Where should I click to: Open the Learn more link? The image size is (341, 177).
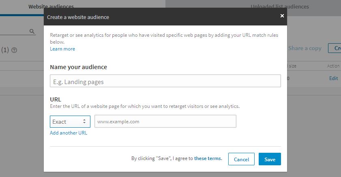tap(62, 49)
